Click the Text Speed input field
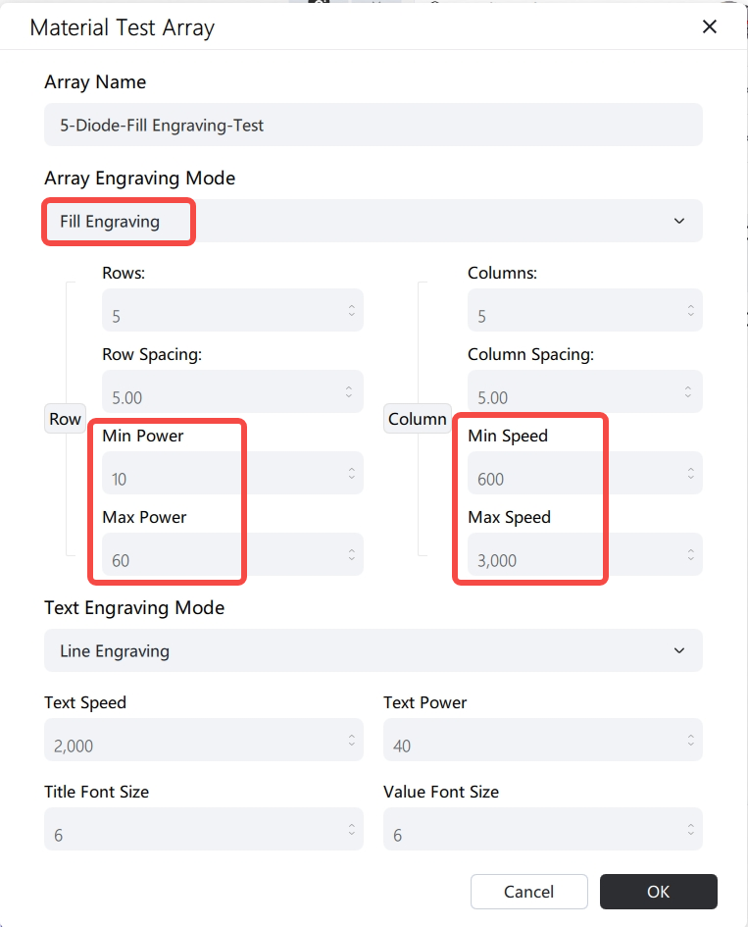Viewport: 748px width, 927px height. pos(204,740)
